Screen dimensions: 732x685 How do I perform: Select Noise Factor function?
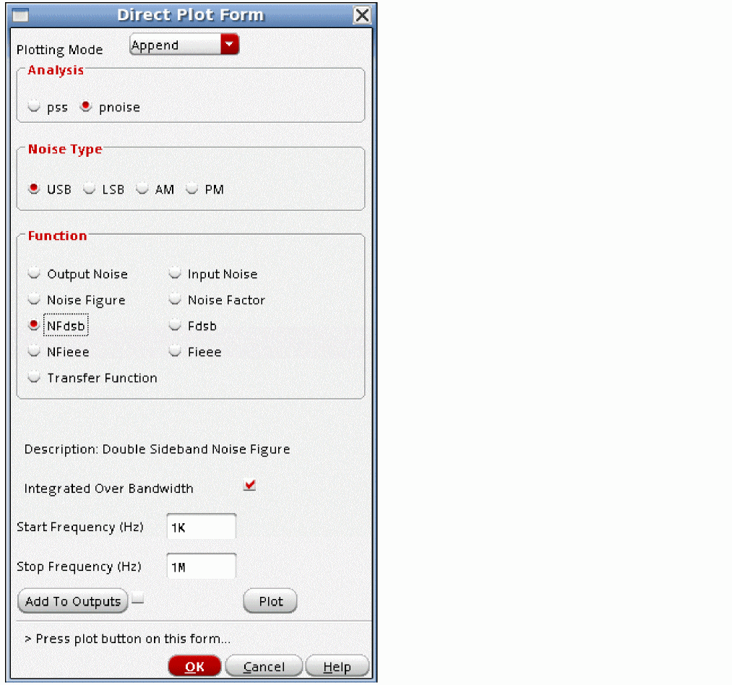point(175,299)
